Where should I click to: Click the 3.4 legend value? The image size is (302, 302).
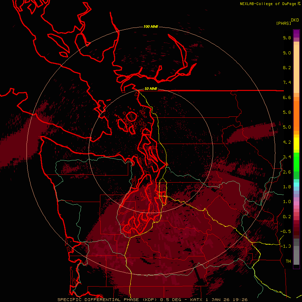[x=287, y=157]
